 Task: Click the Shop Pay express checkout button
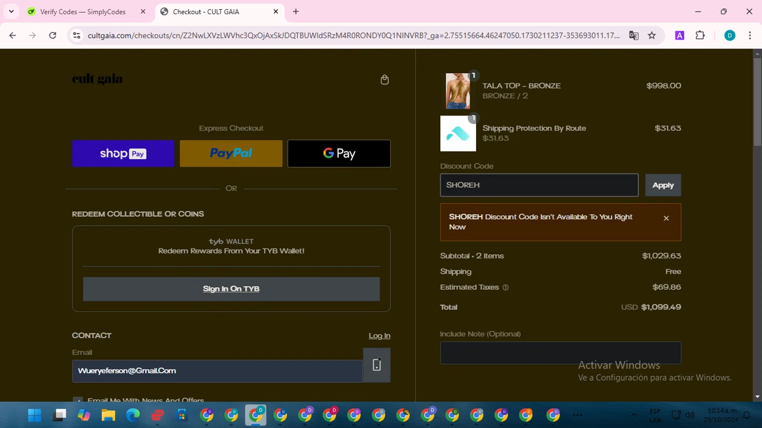[x=123, y=153]
